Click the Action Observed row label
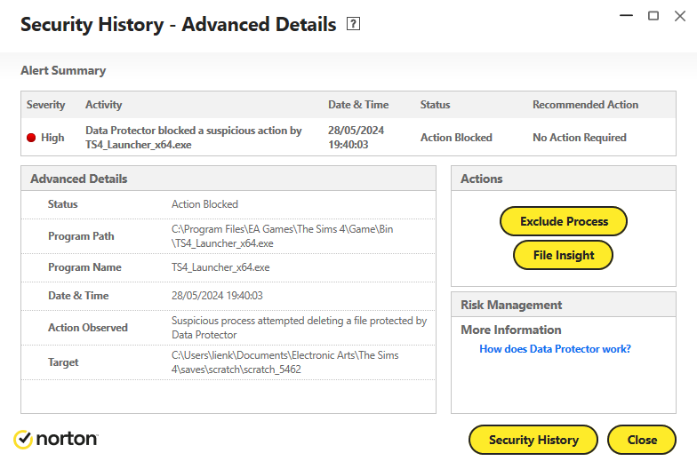 87,328
